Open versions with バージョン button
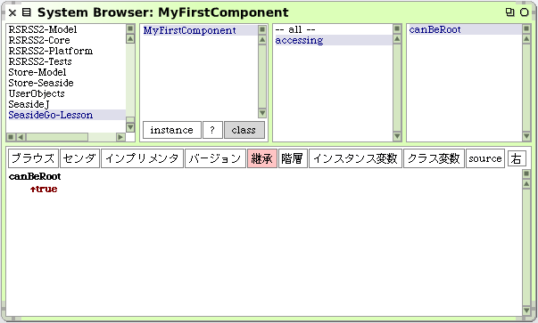Screen dimensions: 538x323 pyautogui.click(x=215, y=158)
